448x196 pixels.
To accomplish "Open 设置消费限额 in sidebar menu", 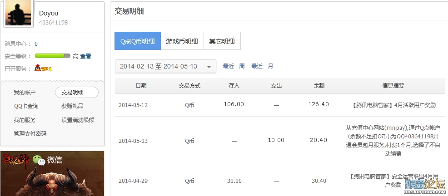I will [x=78, y=120].
